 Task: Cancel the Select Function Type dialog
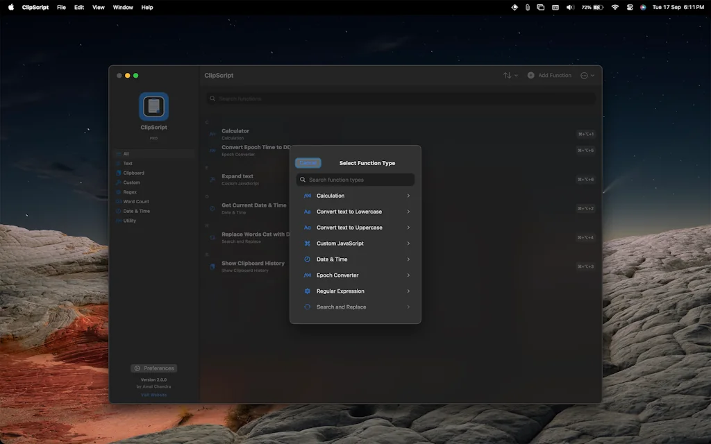click(x=308, y=163)
